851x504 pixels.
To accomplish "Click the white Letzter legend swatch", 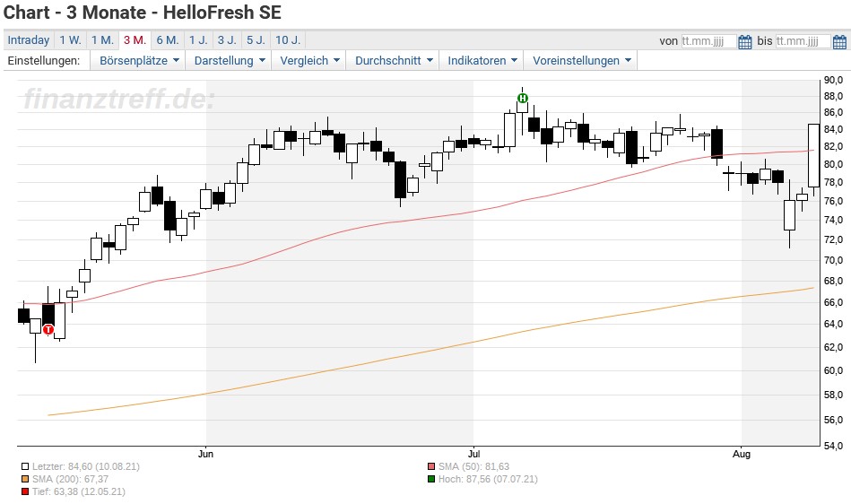I will tap(25, 466).
